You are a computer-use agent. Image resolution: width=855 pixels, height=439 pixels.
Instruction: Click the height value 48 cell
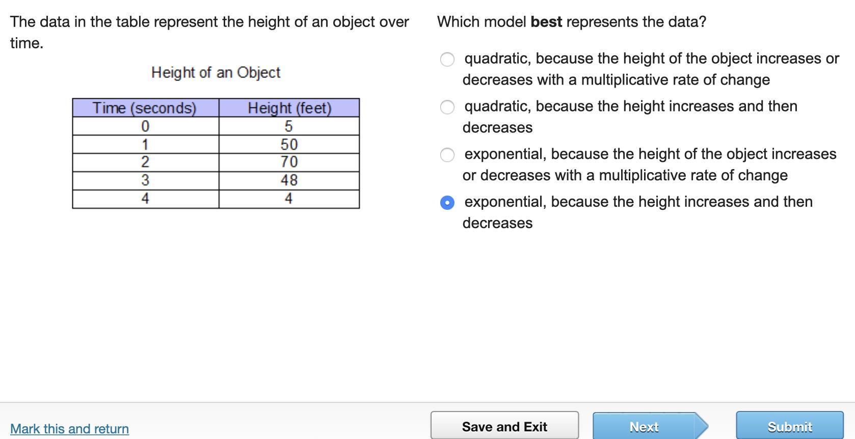tap(289, 180)
